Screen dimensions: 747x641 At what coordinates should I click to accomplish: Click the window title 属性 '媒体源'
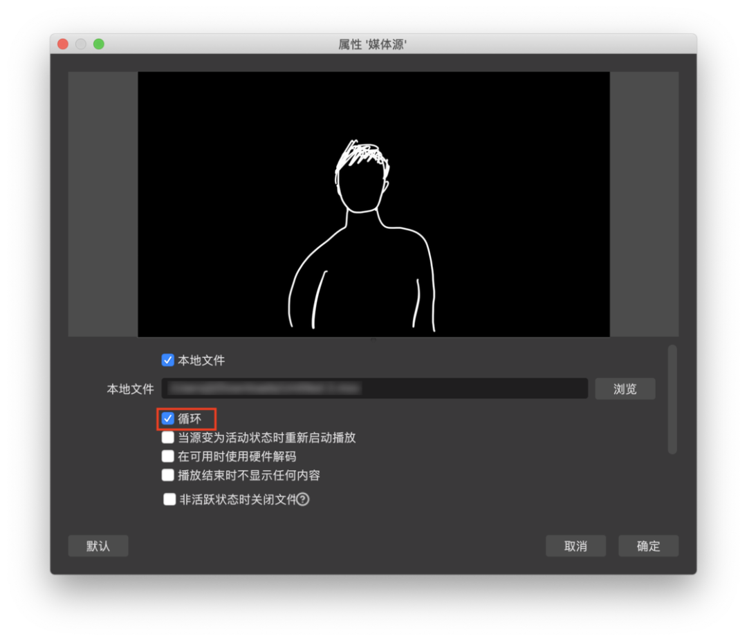coord(373,44)
